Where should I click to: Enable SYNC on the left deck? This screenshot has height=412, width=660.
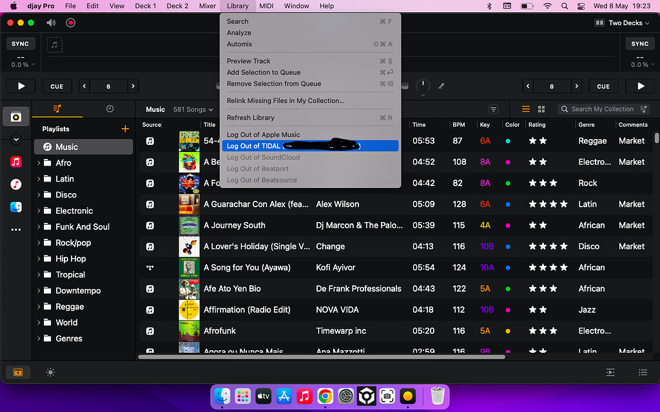click(x=20, y=43)
